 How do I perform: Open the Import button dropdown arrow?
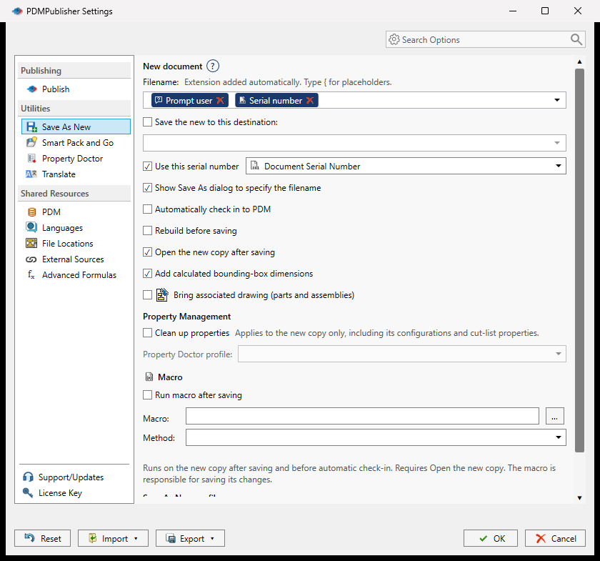tap(136, 538)
